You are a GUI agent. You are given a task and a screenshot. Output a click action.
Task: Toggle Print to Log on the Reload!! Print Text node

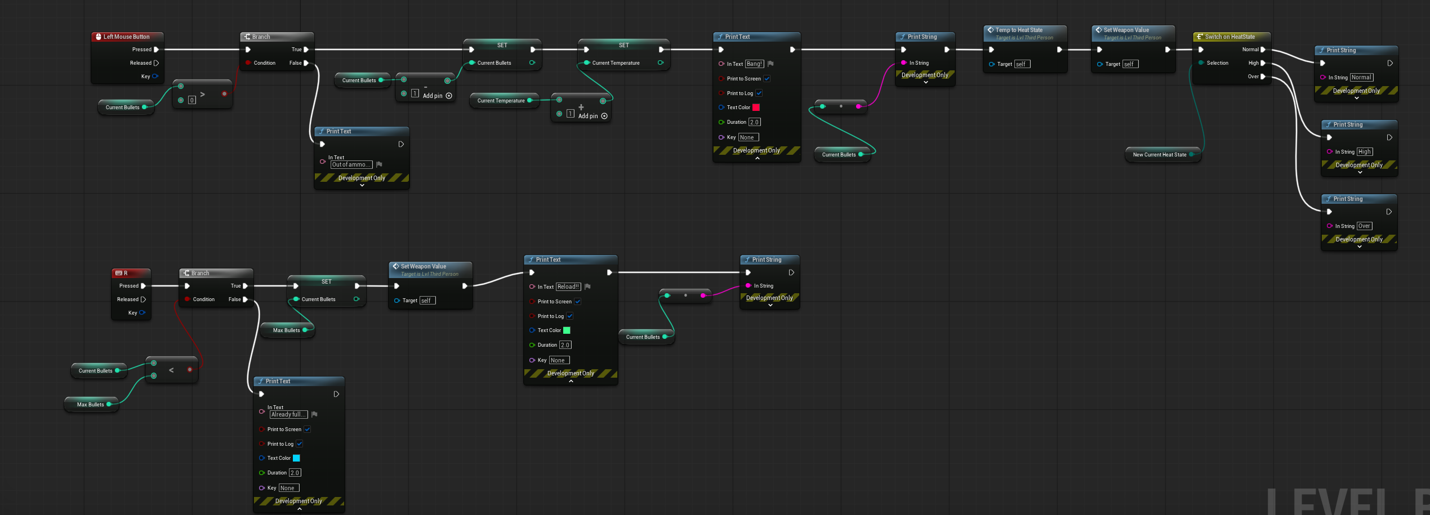point(570,316)
